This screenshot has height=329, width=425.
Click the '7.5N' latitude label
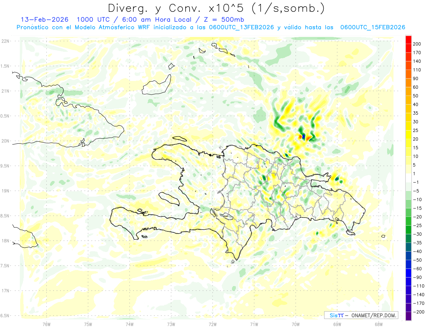click(x=5, y=266)
